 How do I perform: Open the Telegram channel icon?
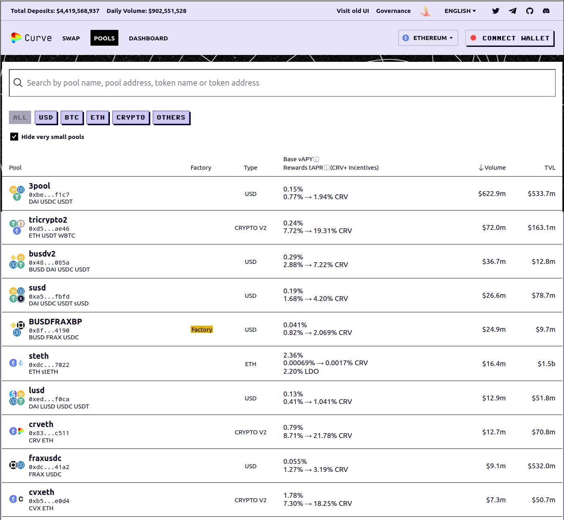point(513,11)
